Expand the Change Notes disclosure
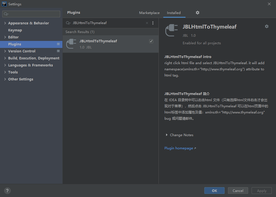This screenshot has height=197, width=276. [x=166, y=135]
